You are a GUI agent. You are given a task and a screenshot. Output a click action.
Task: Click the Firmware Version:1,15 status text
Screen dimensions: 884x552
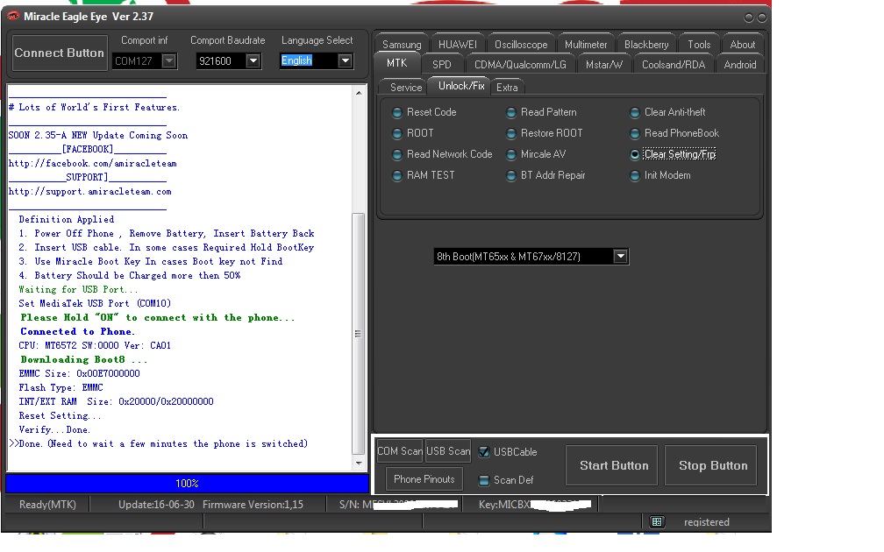tap(253, 504)
